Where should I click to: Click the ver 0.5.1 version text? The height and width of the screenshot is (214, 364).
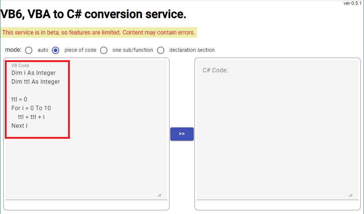click(x=352, y=3)
